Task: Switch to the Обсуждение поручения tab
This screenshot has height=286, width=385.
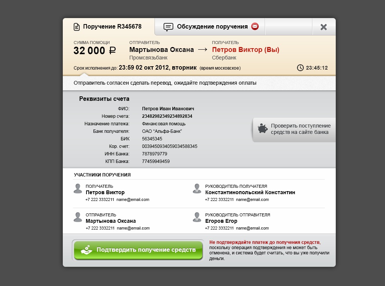Action: [x=210, y=27]
